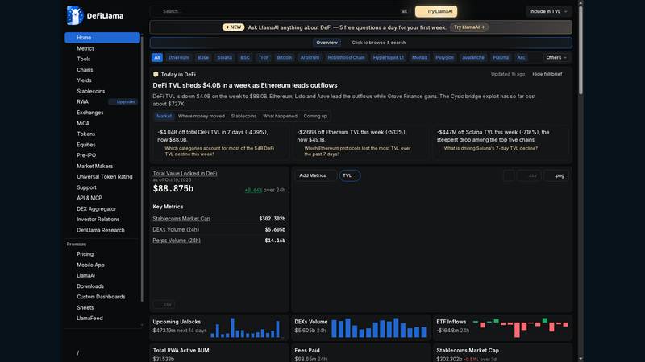Filter by Base chain
645x362 pixels.
[203, 57]
